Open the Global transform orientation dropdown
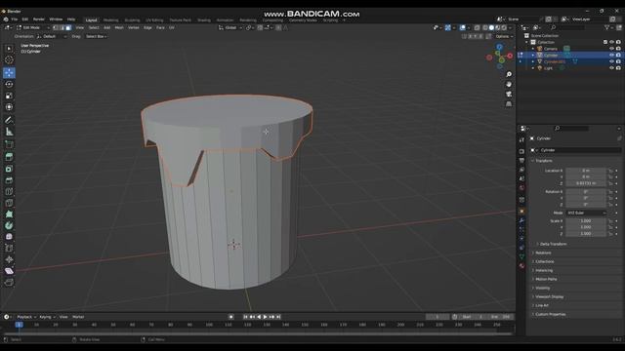Viewport: 625px width, 351px height. point(230,27)
